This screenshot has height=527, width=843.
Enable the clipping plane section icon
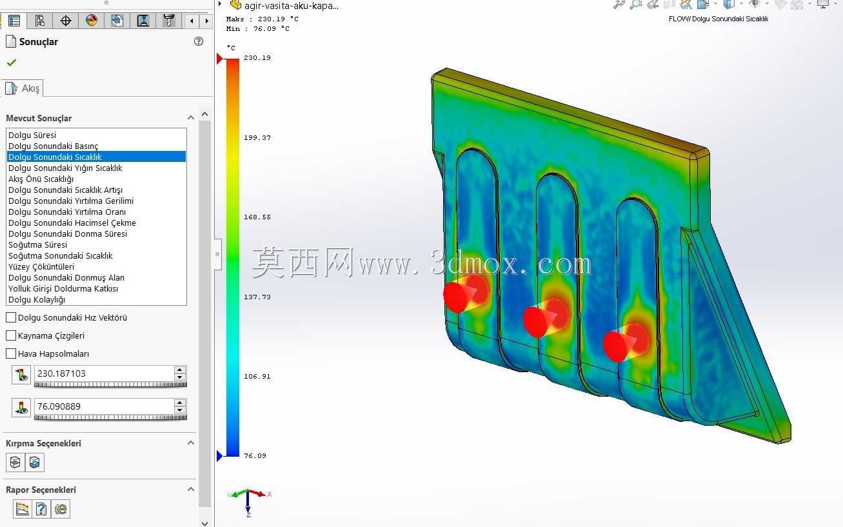15,462
